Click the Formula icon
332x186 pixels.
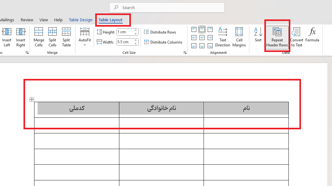312,34
